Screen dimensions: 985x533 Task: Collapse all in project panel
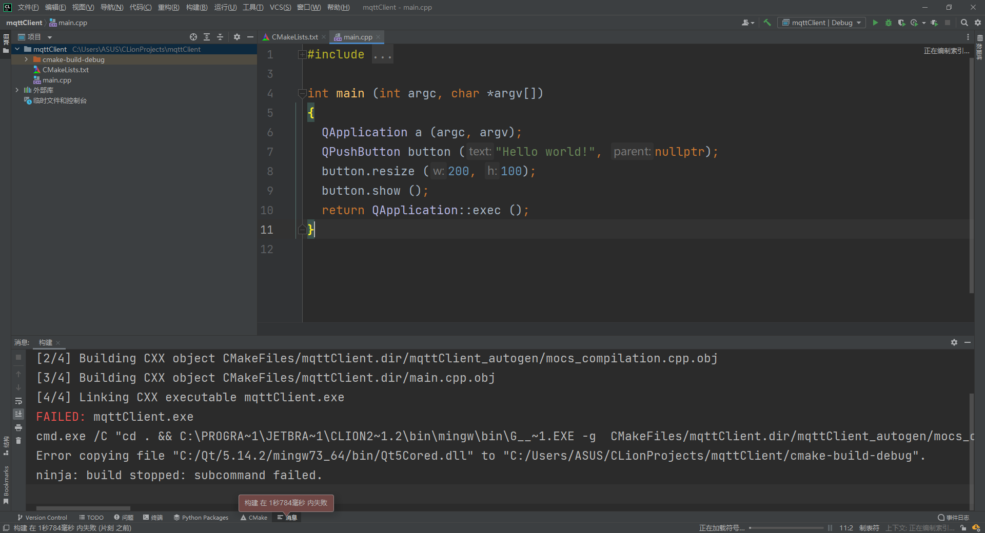click(220, 37)
